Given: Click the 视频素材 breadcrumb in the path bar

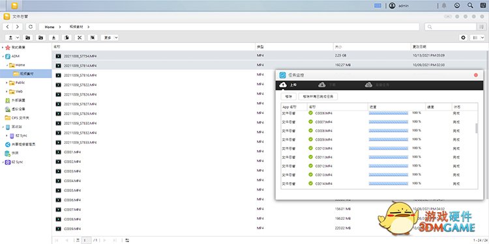Looking at the screenshot, I should (76, 27).
